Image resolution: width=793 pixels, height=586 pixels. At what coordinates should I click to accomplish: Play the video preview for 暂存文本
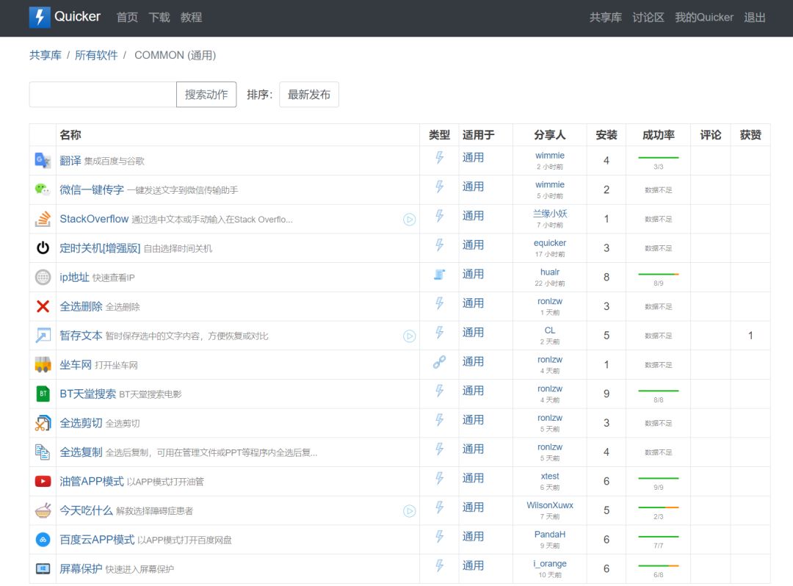click(409, 336)
